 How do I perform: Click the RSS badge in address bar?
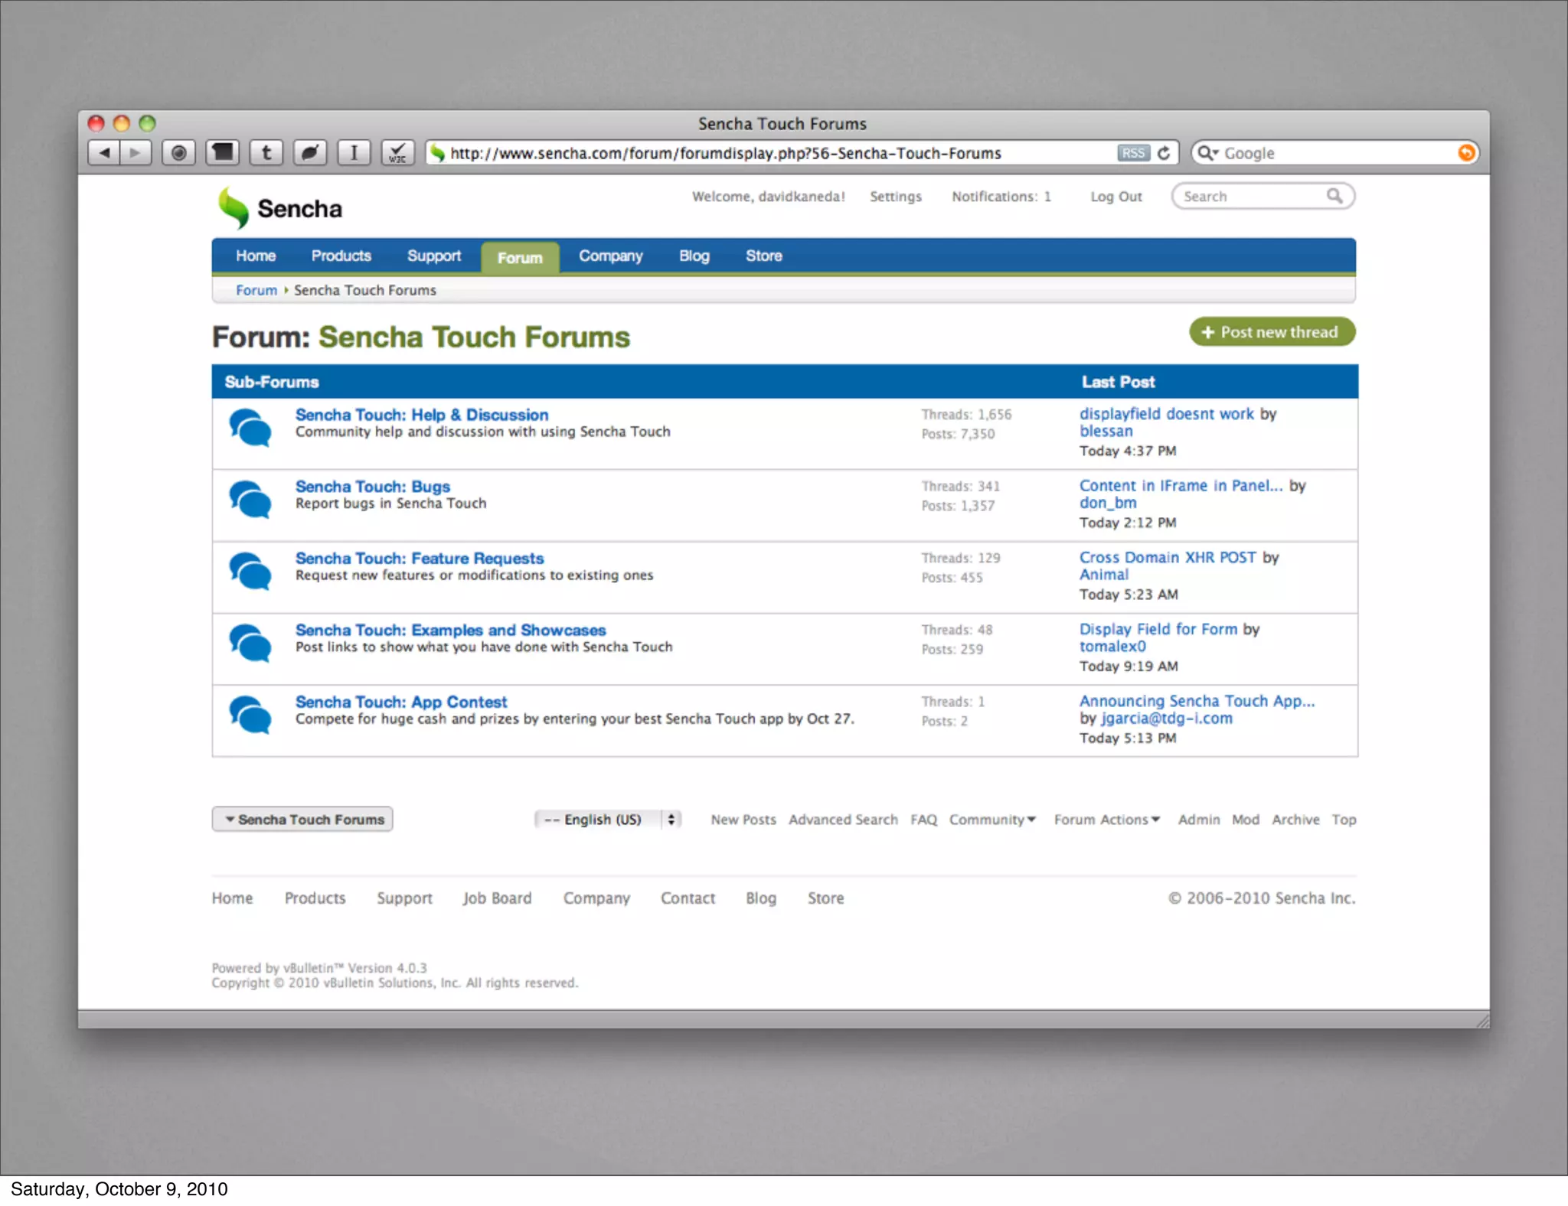(x=1133, y=153)
